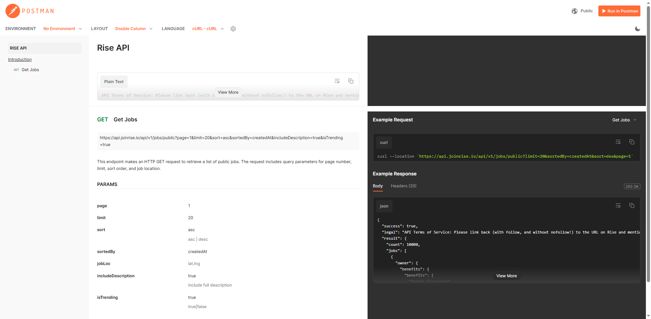
Task: Click the globe icon next to Public
Action: coord(574,11)
